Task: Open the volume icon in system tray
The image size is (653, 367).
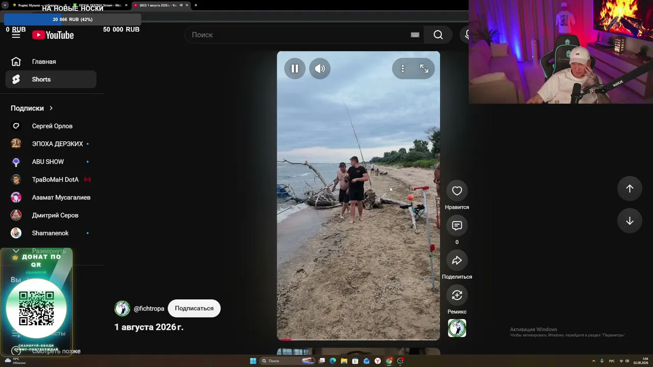Action: click(627, 361)
